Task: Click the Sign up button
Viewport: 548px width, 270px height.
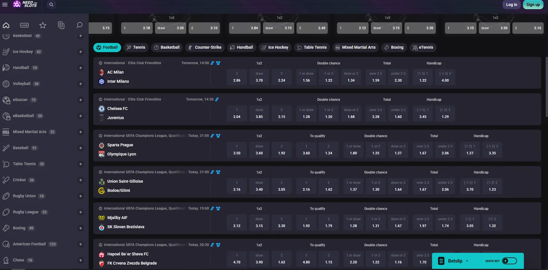Action: 533,5
